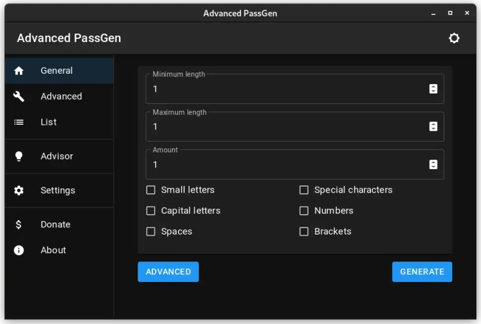Click the list icon in sidebar

pos(19,122)
